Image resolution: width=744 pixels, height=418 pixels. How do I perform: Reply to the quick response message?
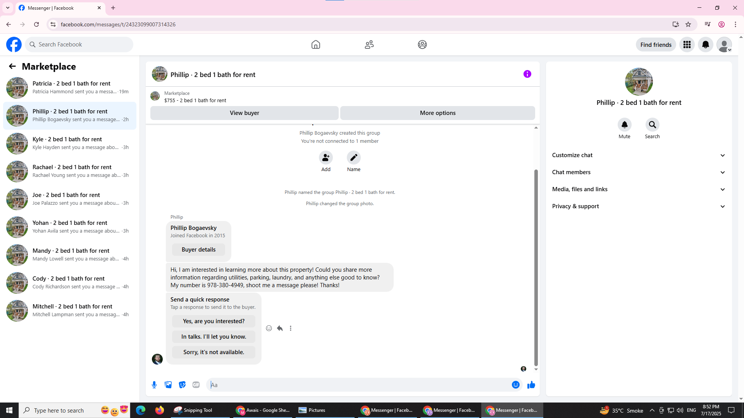[x=280, y=328]
